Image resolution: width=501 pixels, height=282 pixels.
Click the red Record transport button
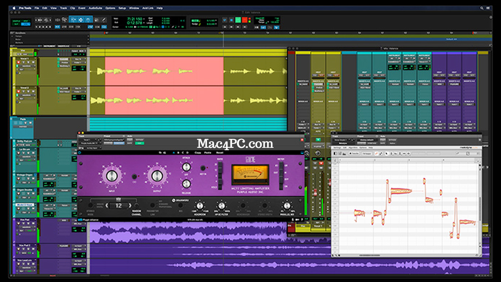point(245,20)
